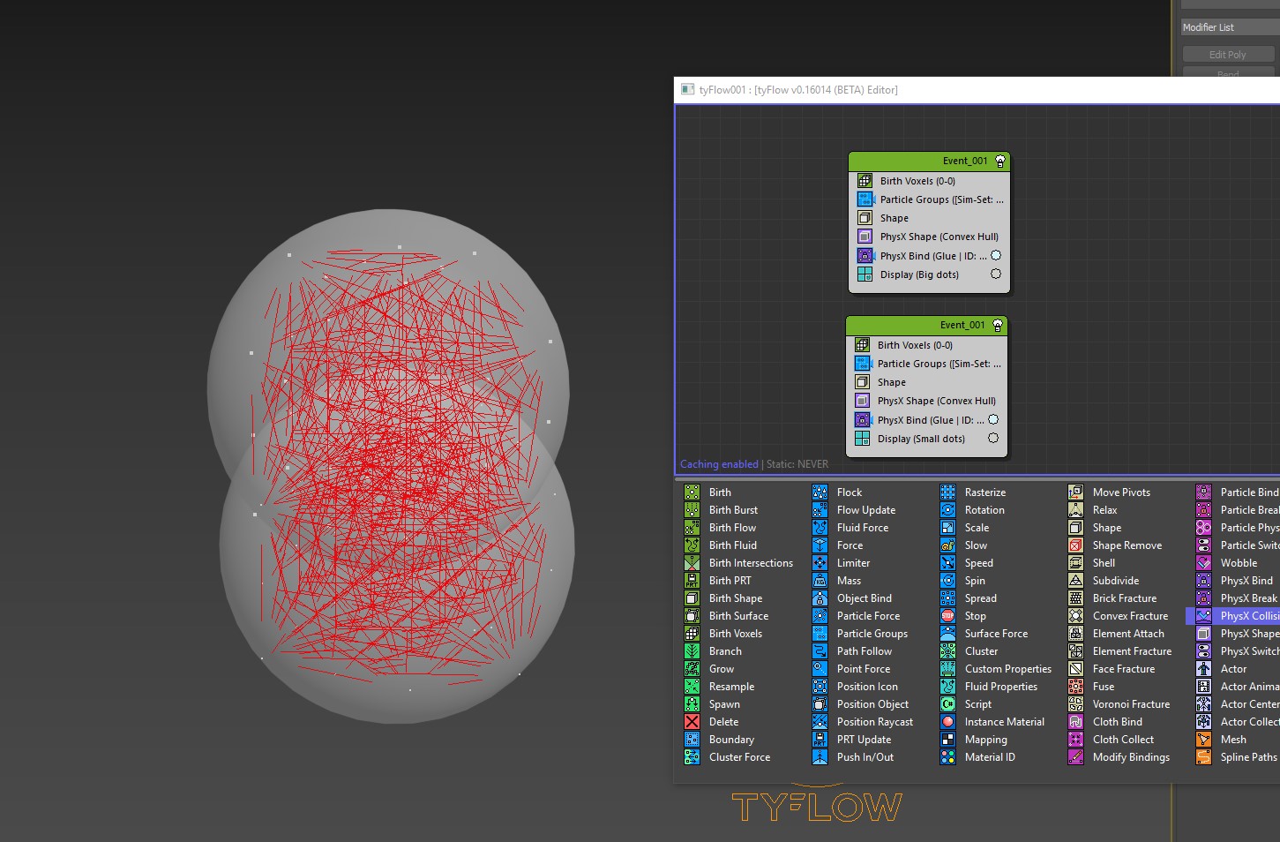Click the Boundary operator icon

[692, 740]
